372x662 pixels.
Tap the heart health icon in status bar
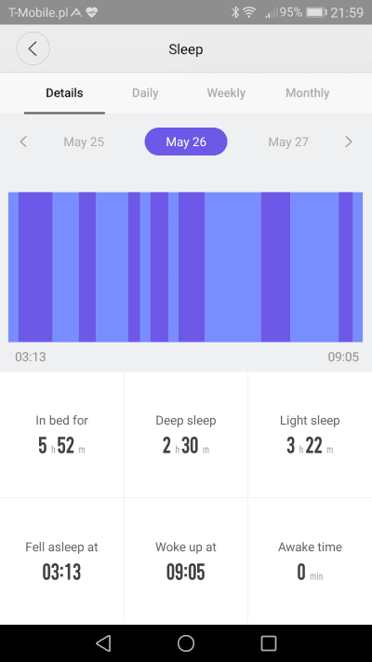coord(91,13)
